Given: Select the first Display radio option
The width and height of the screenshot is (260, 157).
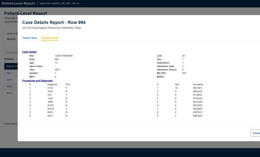Looking at the screenshot, I should coord(17,59).
